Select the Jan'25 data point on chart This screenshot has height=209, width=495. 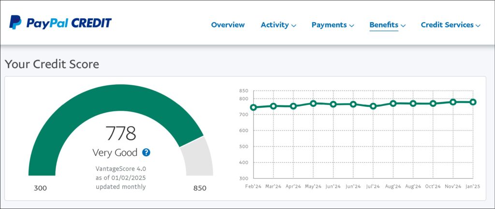click(473, 102)
